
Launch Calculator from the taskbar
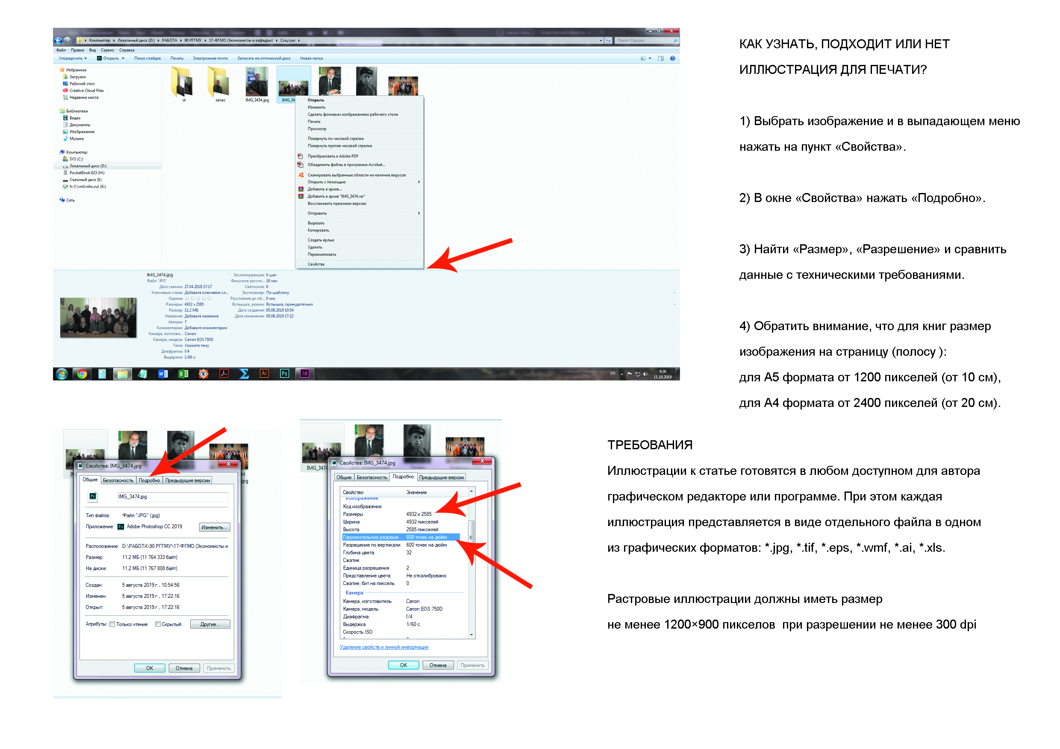(102, 374)
